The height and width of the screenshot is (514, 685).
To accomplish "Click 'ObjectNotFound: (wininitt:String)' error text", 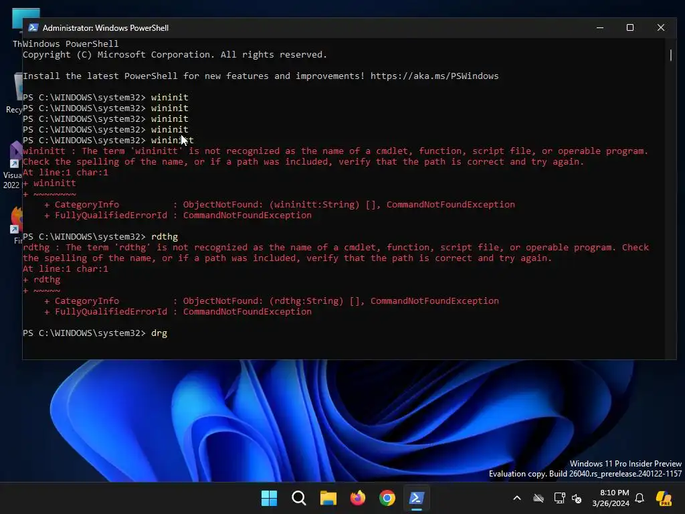I will click(x=272, y=205).
